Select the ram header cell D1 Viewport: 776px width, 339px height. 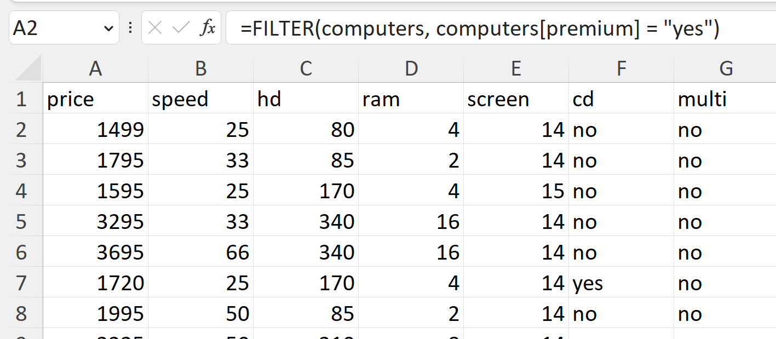(x=410, y=99)
